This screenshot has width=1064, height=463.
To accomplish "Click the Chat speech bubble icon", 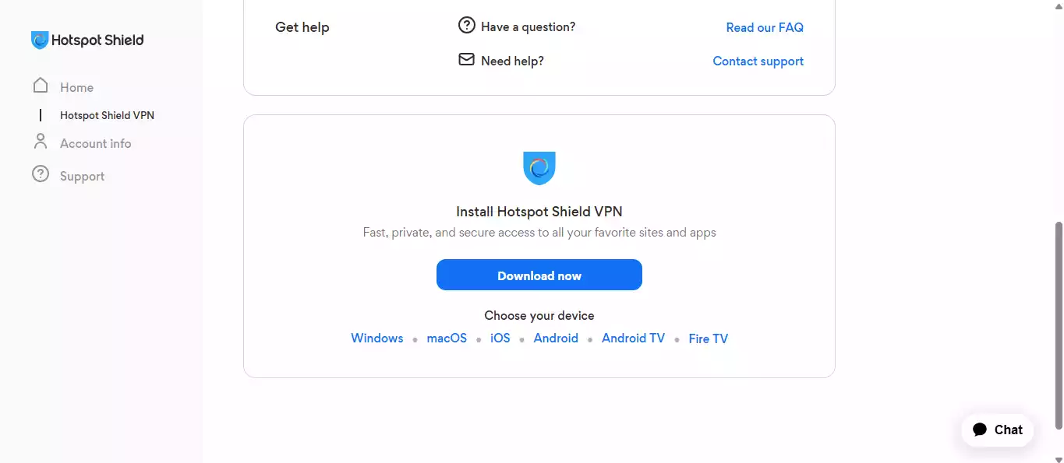I will (981, 430).
